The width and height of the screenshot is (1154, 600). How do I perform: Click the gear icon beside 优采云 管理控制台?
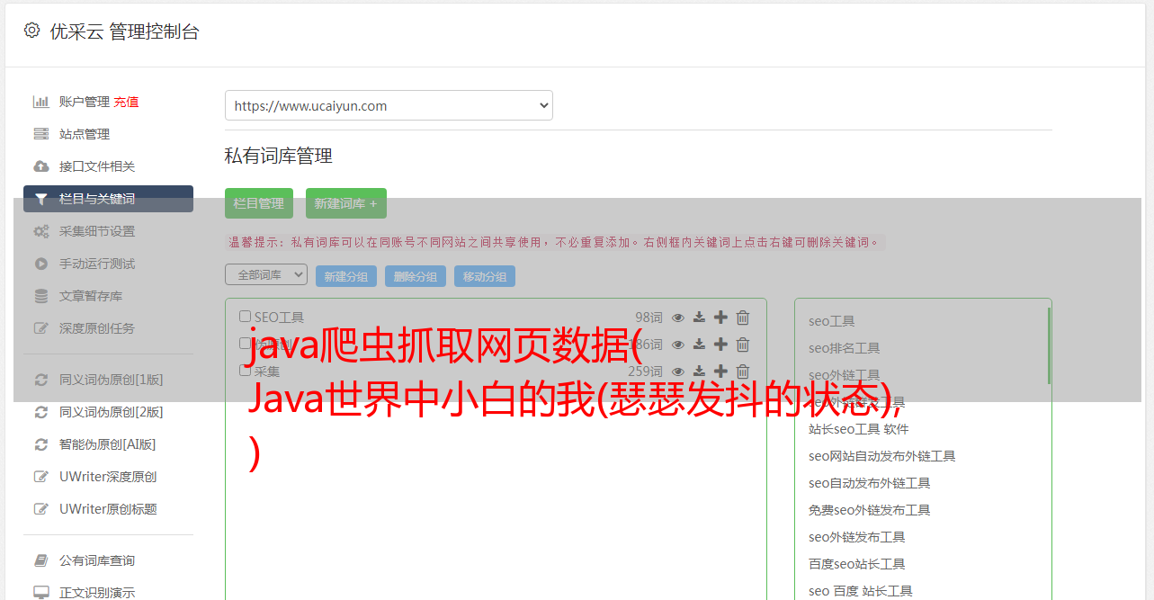(32, 31)
